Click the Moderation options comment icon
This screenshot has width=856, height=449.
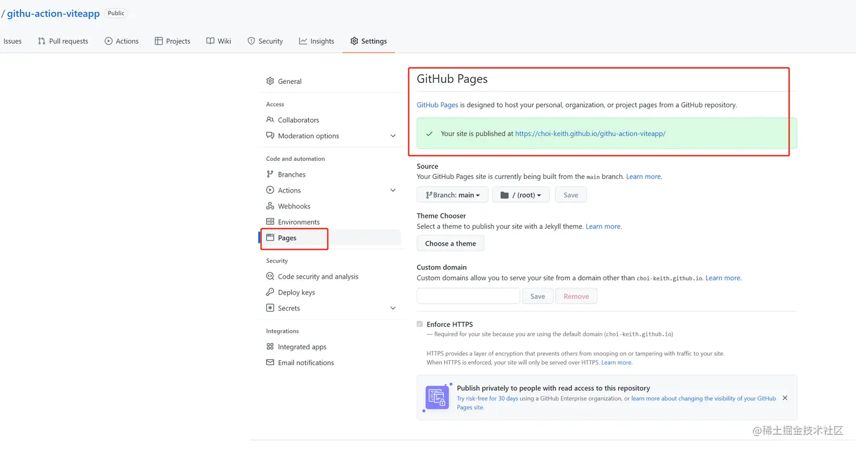(x=270, y=135)
